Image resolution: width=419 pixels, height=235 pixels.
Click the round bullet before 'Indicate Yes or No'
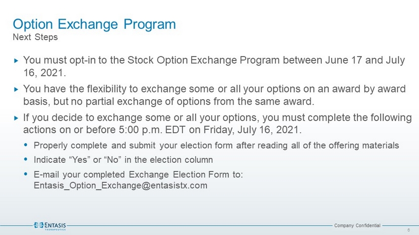point(26,159)
